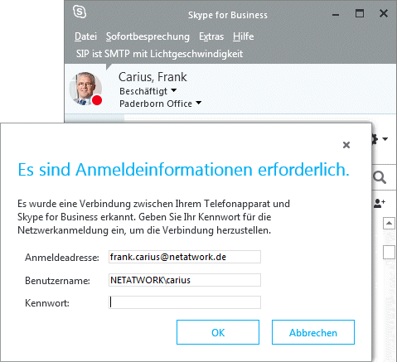The width and height of the screenshot is (397, 362).
Task: Open the Datei menu
Action: [x=85, y=36]
